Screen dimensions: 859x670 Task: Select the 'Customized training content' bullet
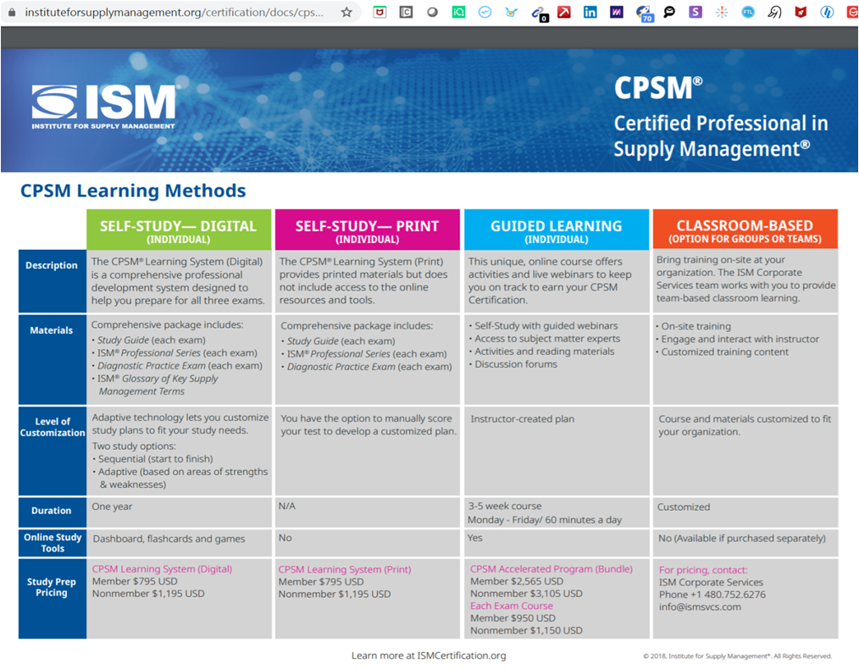point(722,352)
